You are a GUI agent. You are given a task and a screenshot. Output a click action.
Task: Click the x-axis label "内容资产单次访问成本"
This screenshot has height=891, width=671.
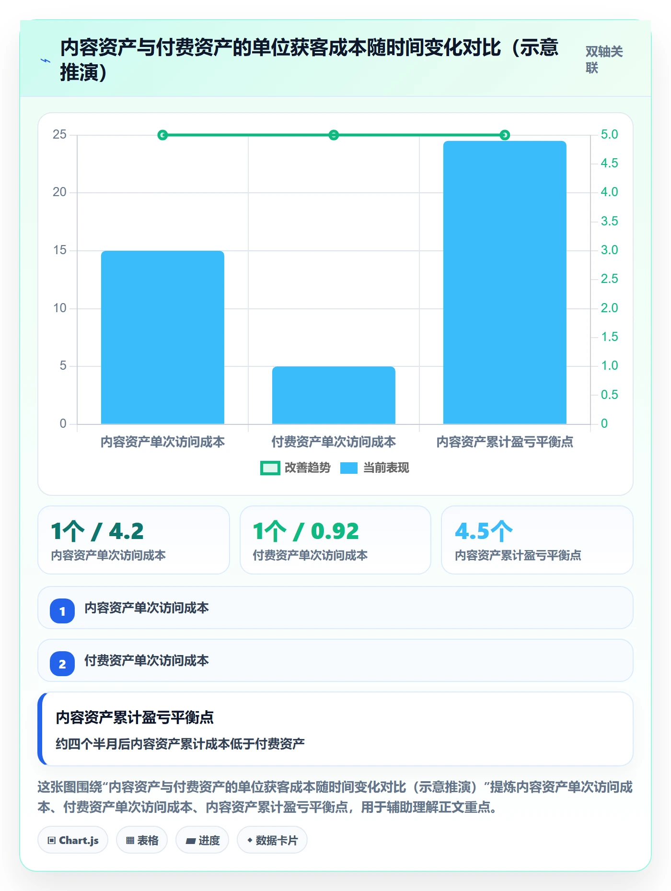[x=162, y=442]
